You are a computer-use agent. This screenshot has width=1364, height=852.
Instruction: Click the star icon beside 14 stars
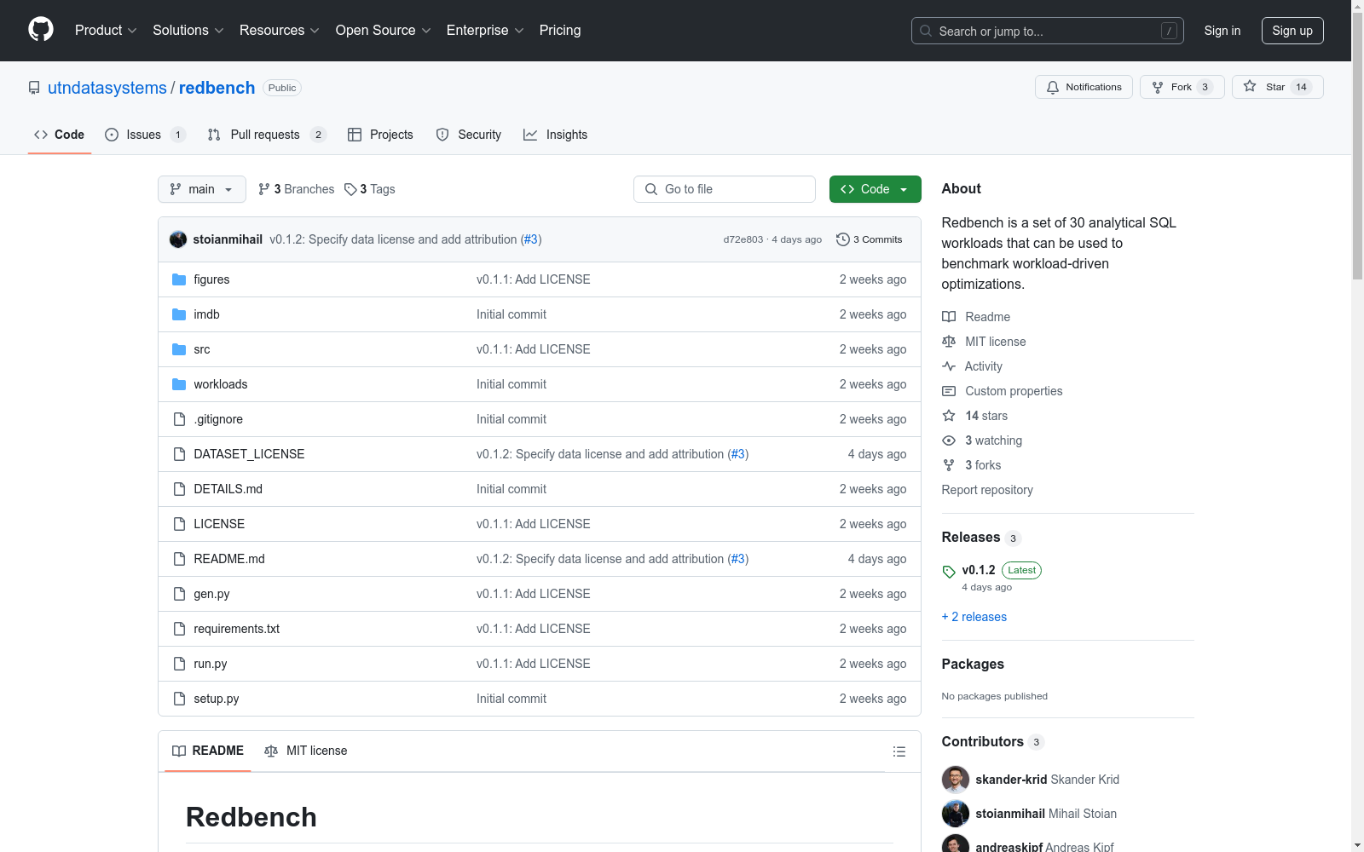click(949, 416)
